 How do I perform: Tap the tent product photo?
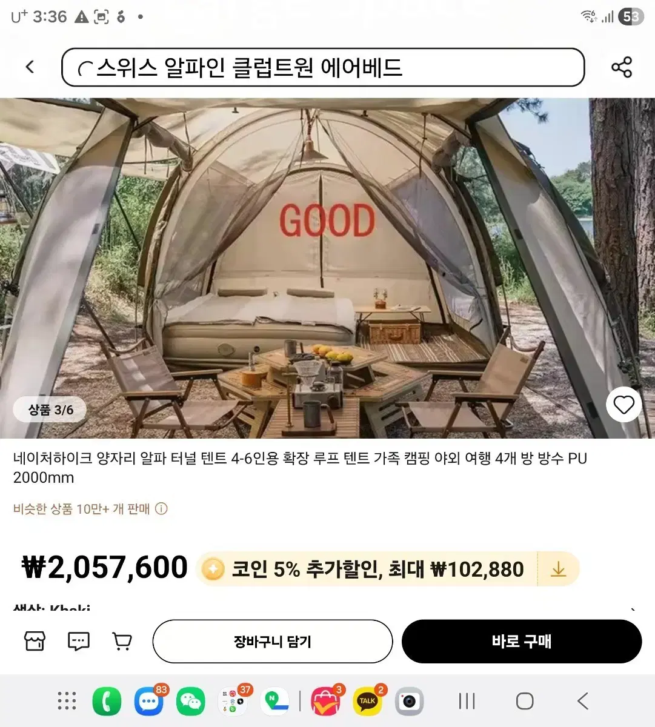[x=327, y=268]
